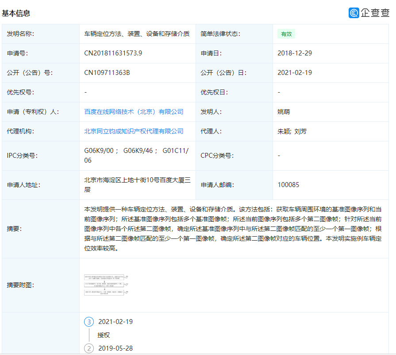Click inventor name 姚萌

coord(284,112)
